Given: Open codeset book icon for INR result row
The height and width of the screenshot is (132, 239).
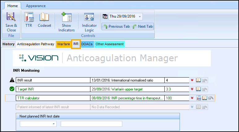Looking at the screenshot, I should 199,80.
